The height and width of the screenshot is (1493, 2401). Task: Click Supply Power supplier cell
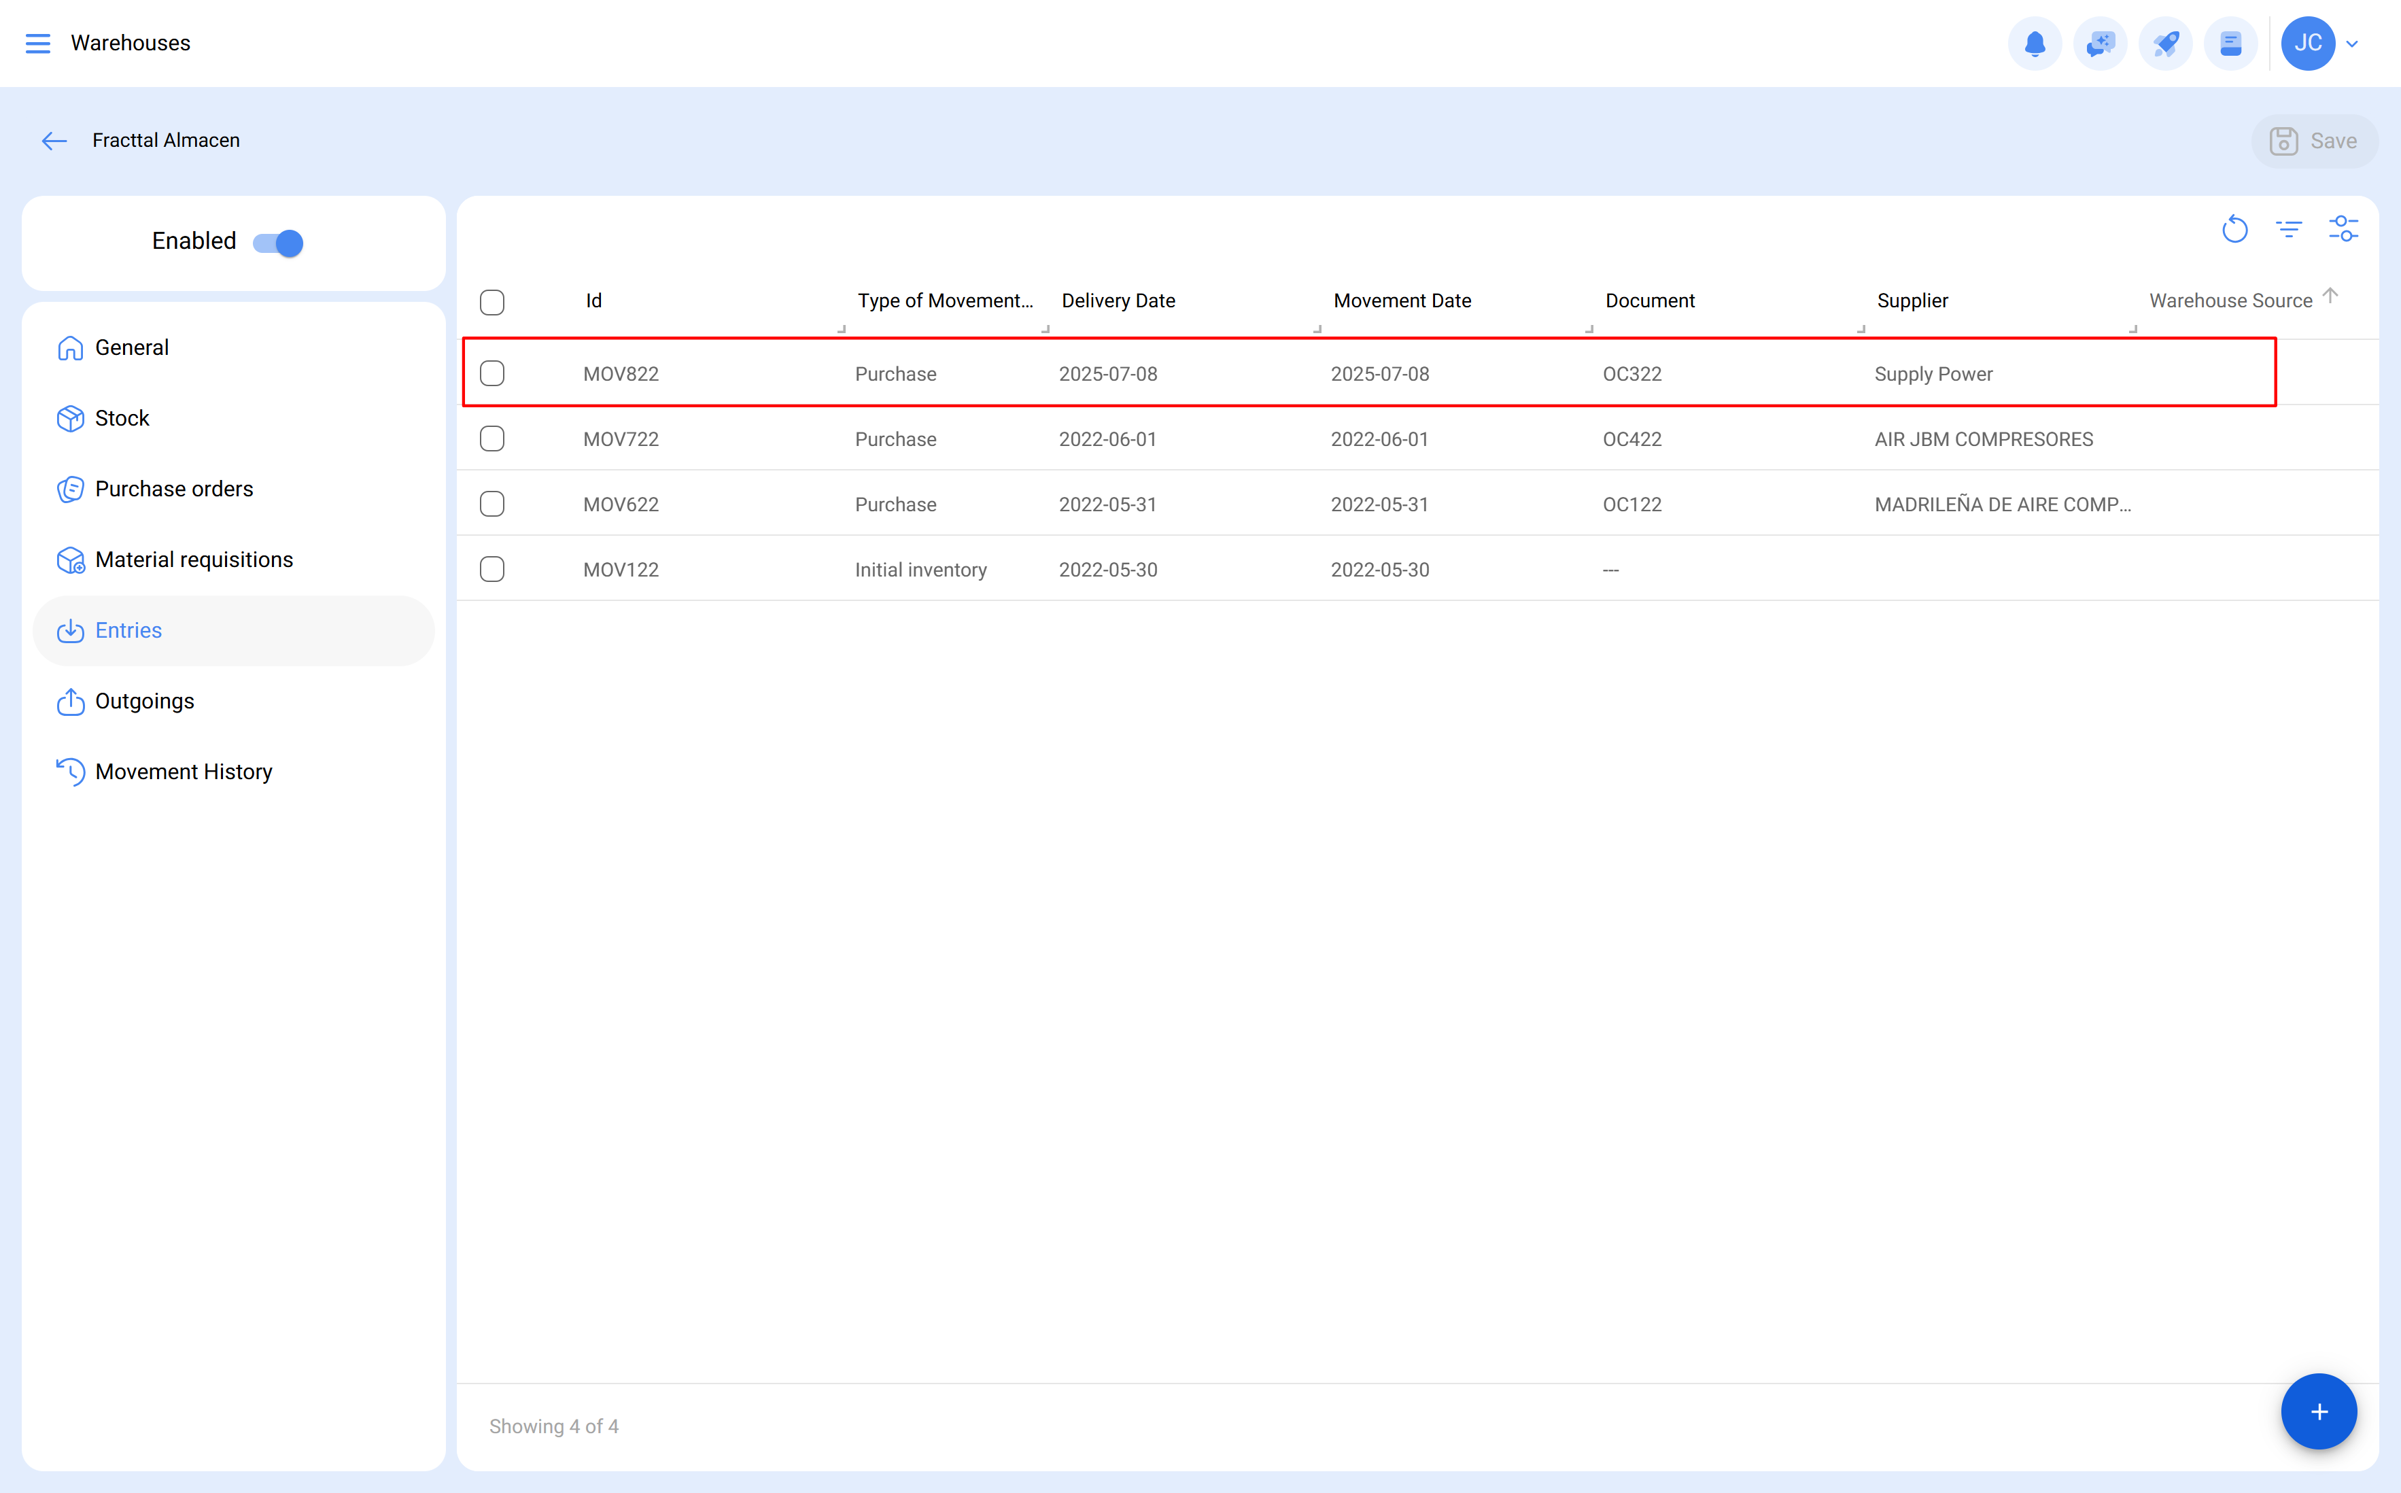point(1933,374)
